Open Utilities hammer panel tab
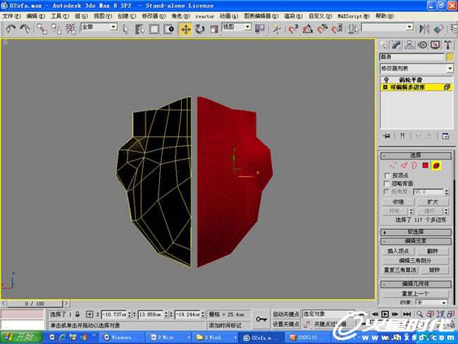Viewport: 458px width, 344px height. pos(448,45)
